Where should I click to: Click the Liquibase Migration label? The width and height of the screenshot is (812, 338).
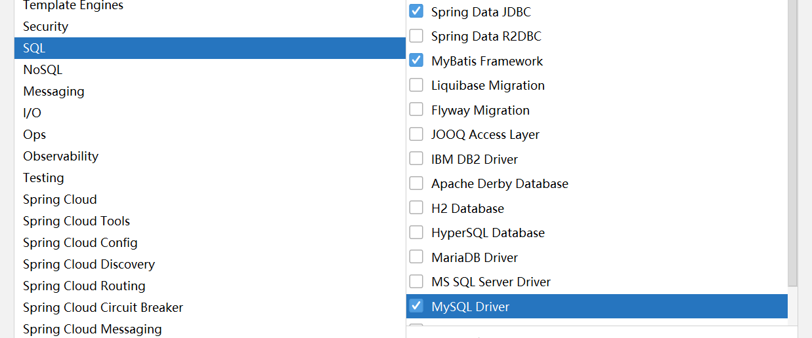(x=488, y=86)
